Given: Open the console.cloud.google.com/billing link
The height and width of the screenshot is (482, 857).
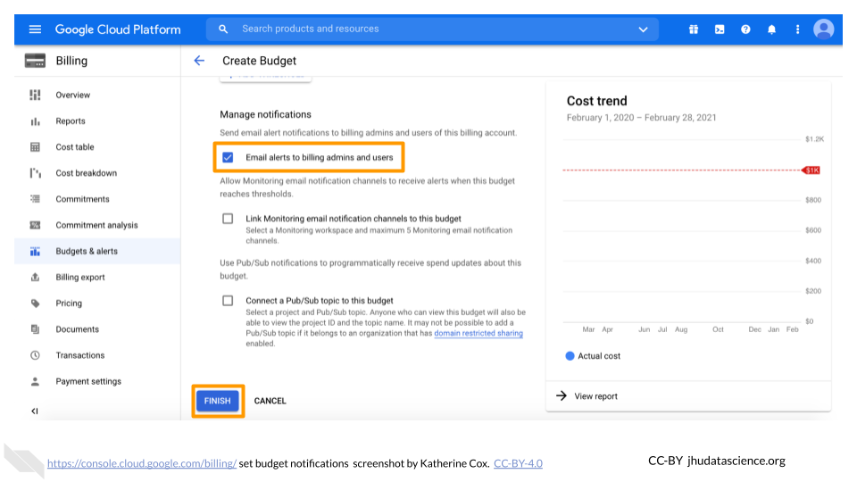Looking at the screenshot, I should pos(142,463).
